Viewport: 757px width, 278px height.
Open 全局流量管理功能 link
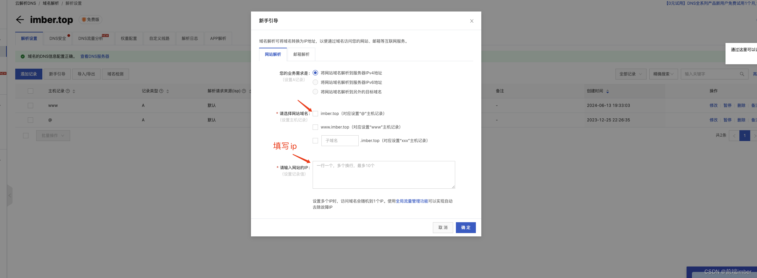(x=412, y=201)
